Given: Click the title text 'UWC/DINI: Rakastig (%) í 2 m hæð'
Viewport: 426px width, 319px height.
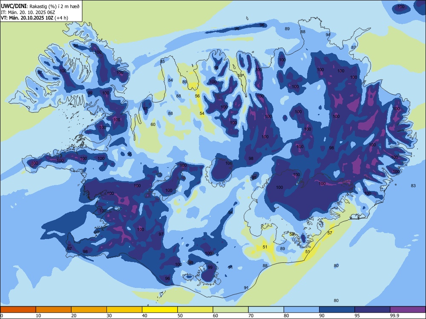Looking at the screenshot, I should [x=40, y=6].
